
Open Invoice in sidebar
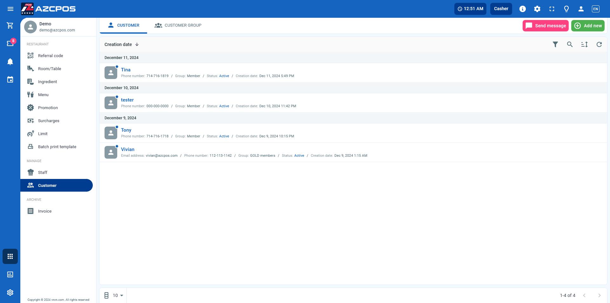(57, 211)
